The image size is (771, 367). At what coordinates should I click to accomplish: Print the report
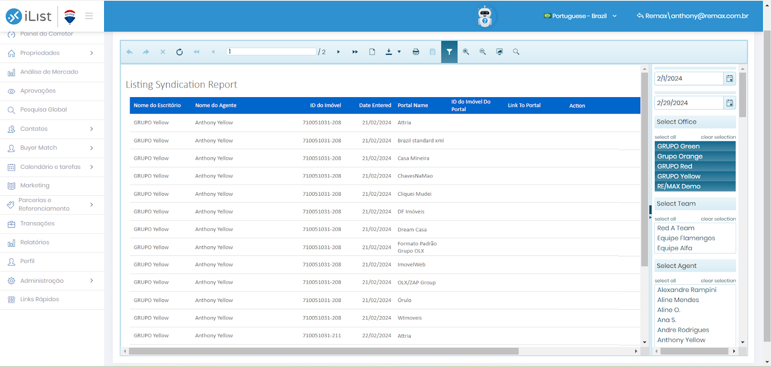[416, 52]
